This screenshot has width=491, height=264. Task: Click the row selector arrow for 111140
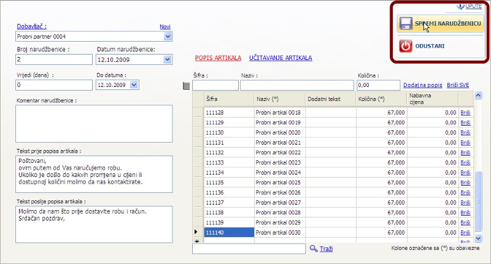click(x=196, y=232)
